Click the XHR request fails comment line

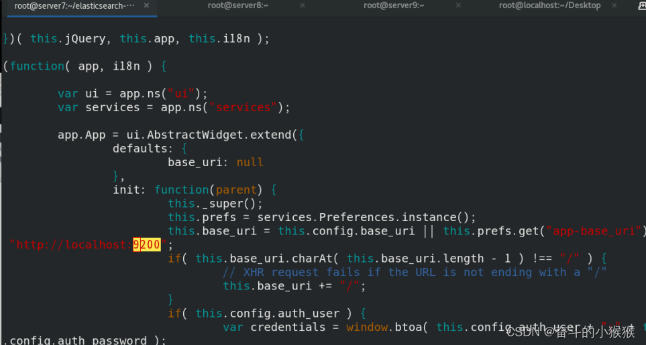click(415, 272)
